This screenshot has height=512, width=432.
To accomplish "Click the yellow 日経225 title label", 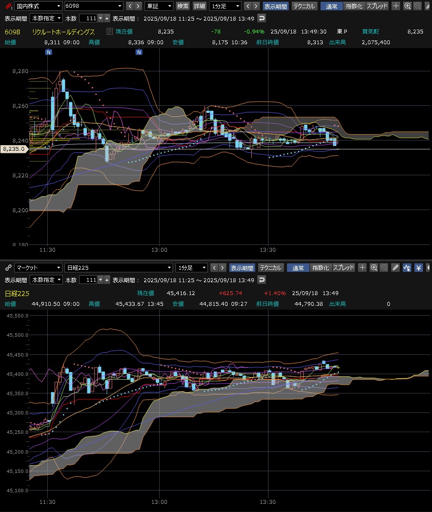I will coord(17,293).
